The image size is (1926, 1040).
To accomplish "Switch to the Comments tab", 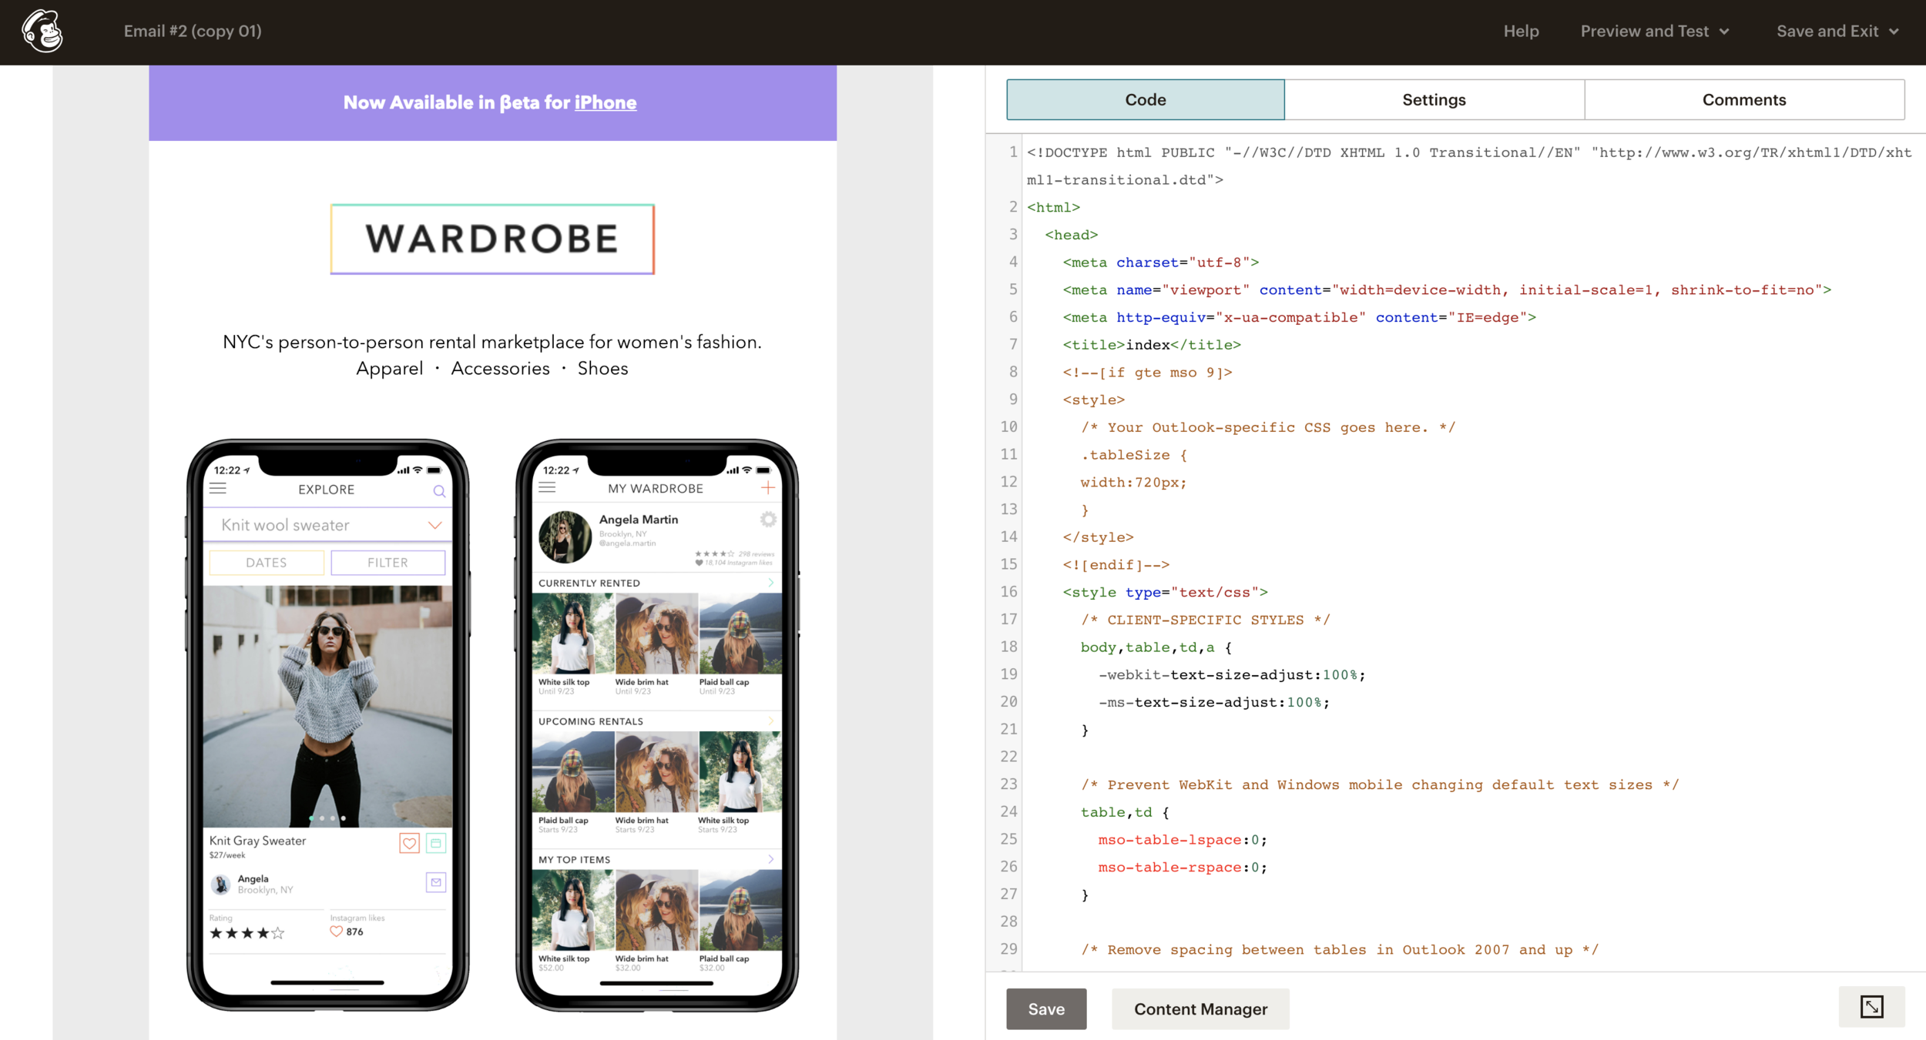I will [x=1744, y=99].
